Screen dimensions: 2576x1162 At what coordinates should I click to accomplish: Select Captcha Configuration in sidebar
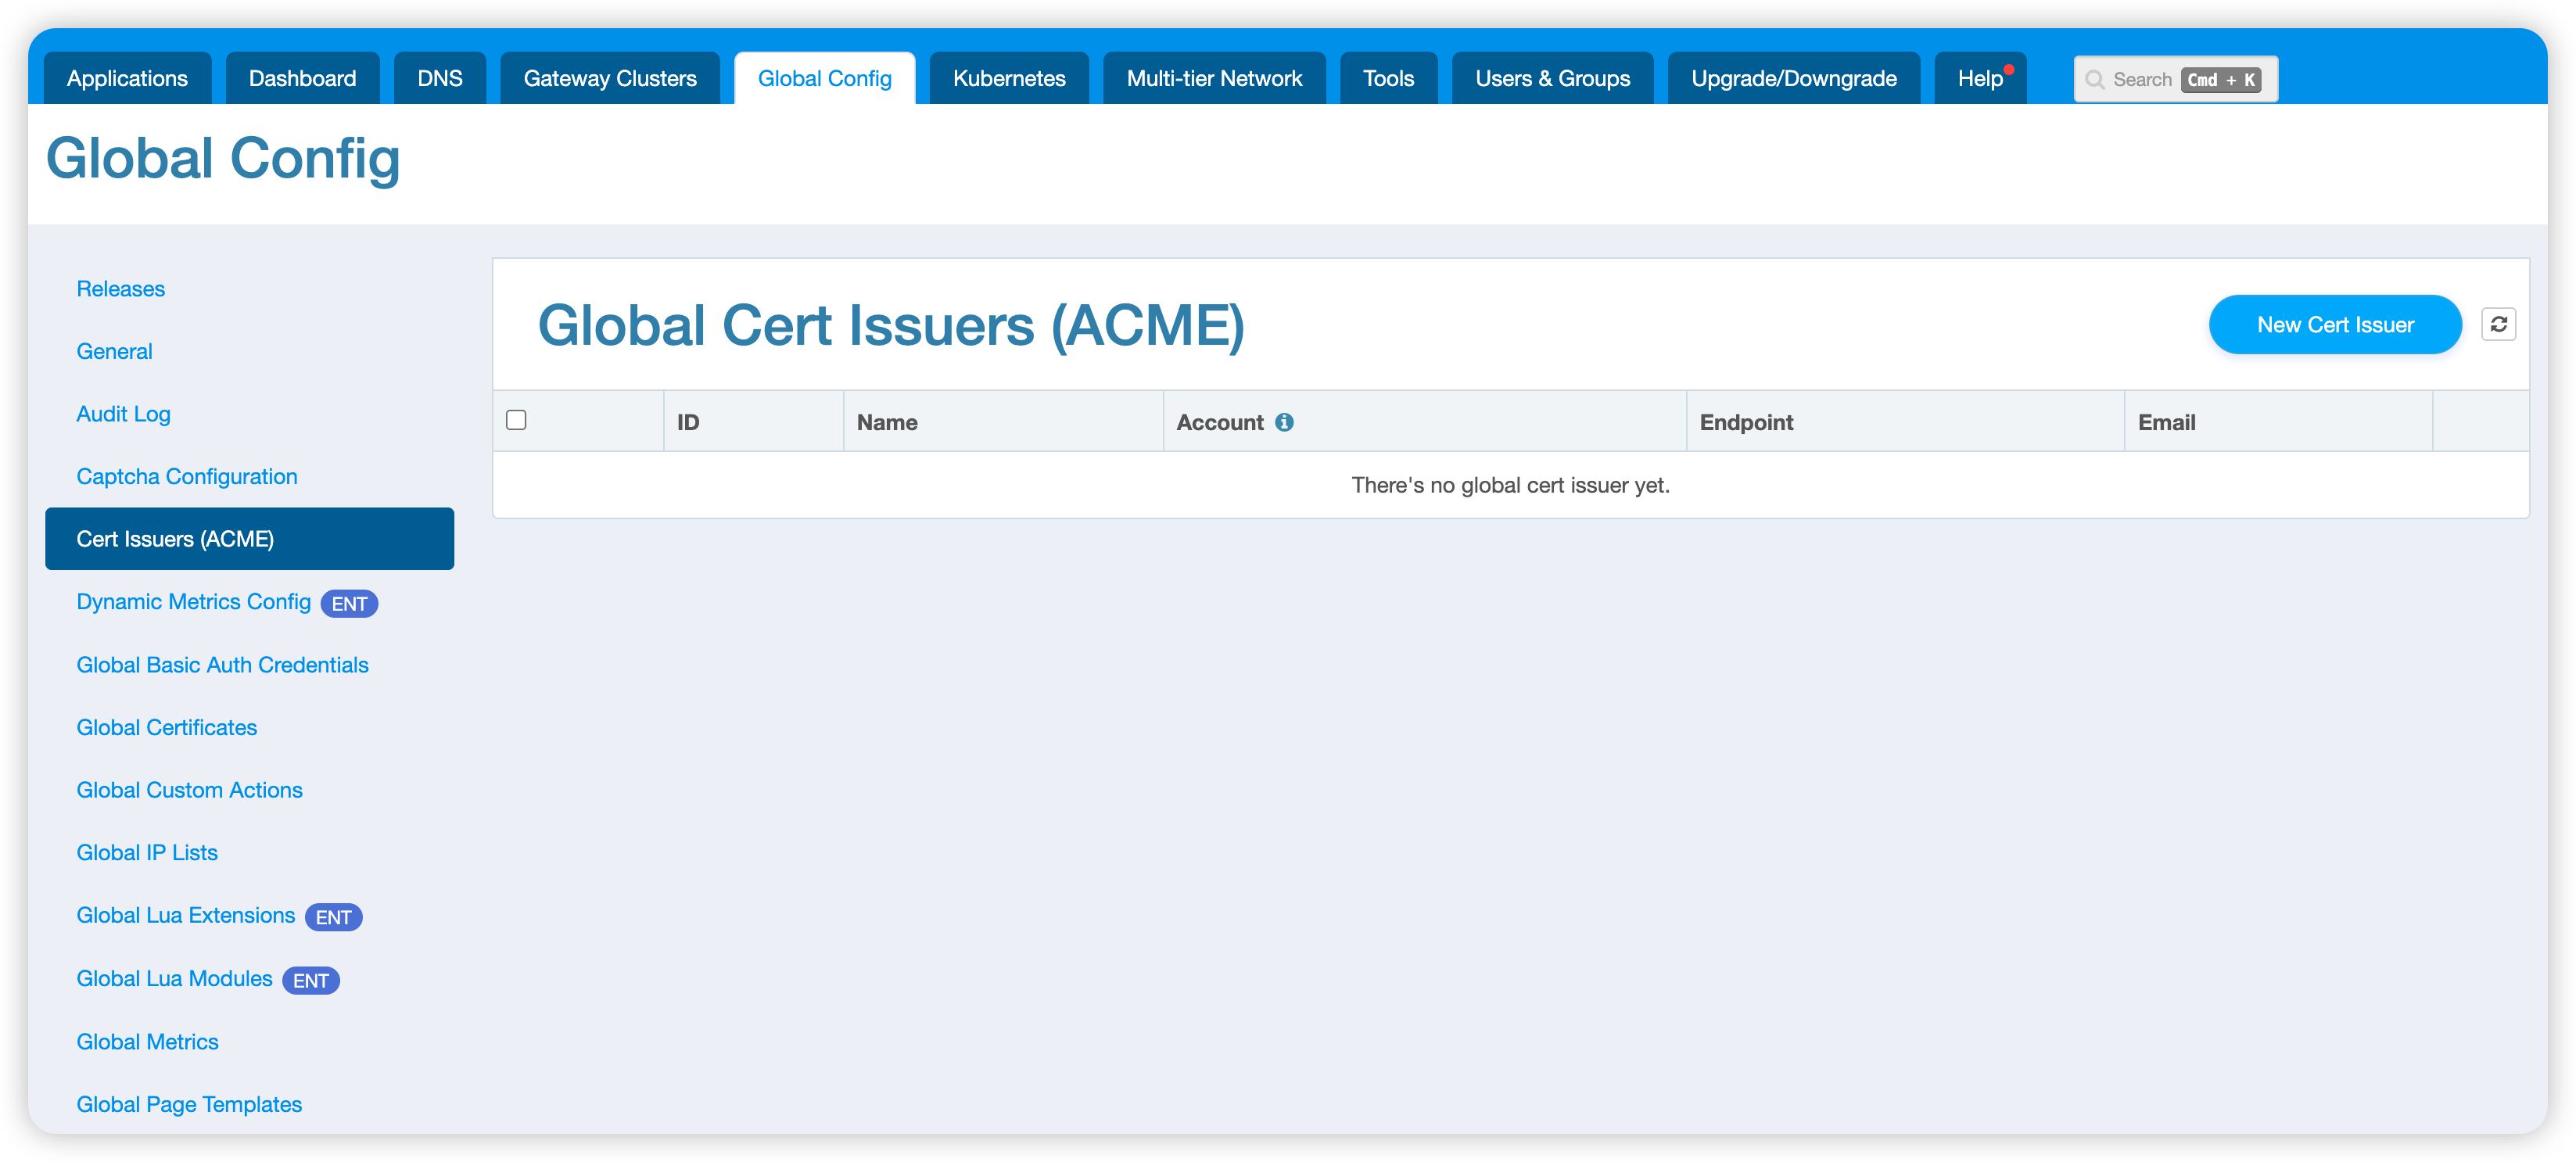(x=187, y=477)
